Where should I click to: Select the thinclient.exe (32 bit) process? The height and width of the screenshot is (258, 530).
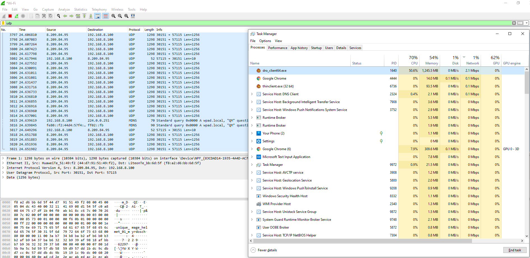coord(387,86)
